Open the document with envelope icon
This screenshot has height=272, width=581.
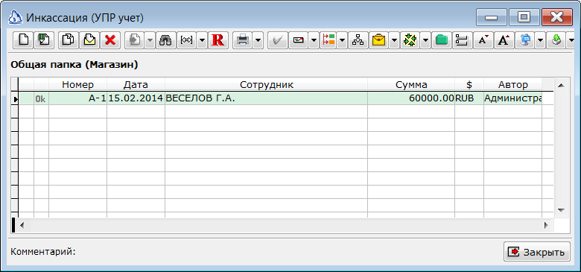(89, 40)
